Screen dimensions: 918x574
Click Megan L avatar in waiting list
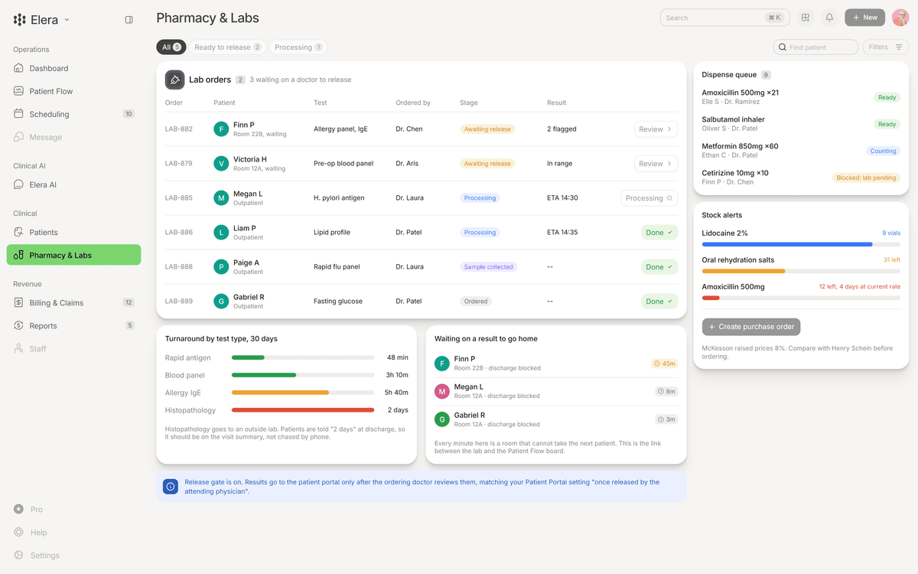[441, 391]
